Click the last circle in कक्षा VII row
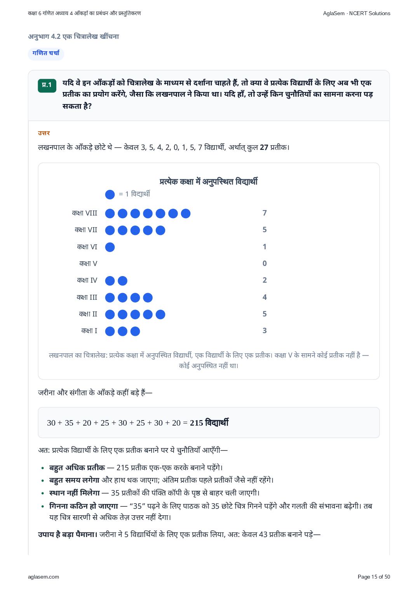This screenshot has height=591, width=418. click(x=160, y=230)
